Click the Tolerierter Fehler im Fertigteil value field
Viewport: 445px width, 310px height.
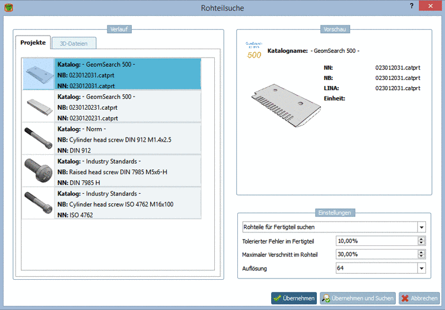[377, 241]
